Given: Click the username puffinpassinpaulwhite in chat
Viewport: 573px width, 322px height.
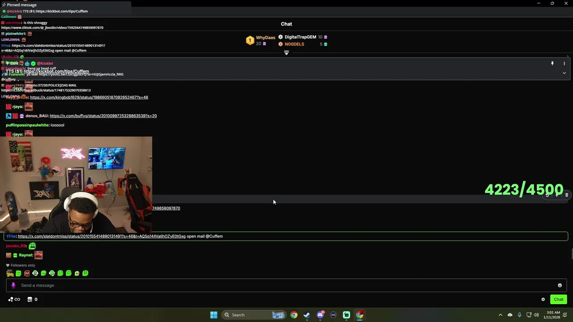Looking at the screenshot, I should [27, 125].
